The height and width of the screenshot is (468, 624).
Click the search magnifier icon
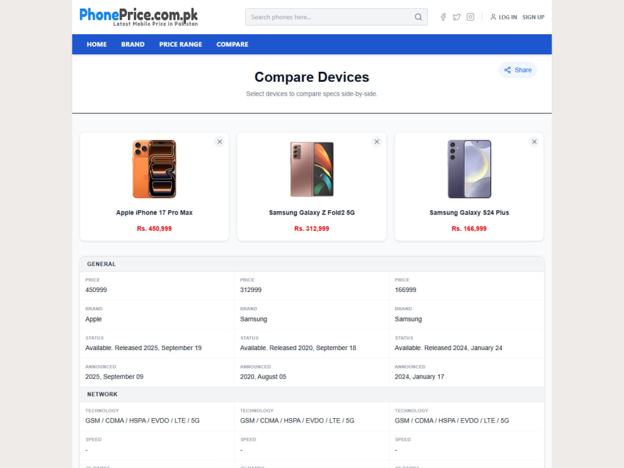(418, 17)
